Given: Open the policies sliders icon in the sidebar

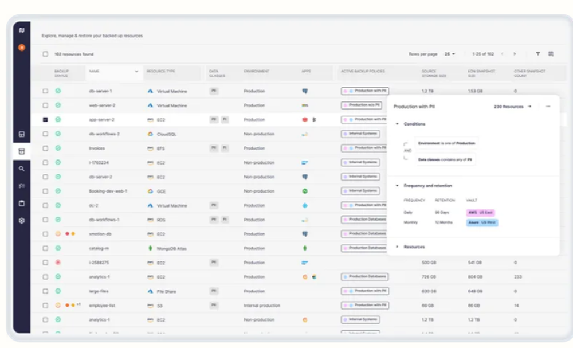Looking at the screenshot, I should [x=22, y=186].
